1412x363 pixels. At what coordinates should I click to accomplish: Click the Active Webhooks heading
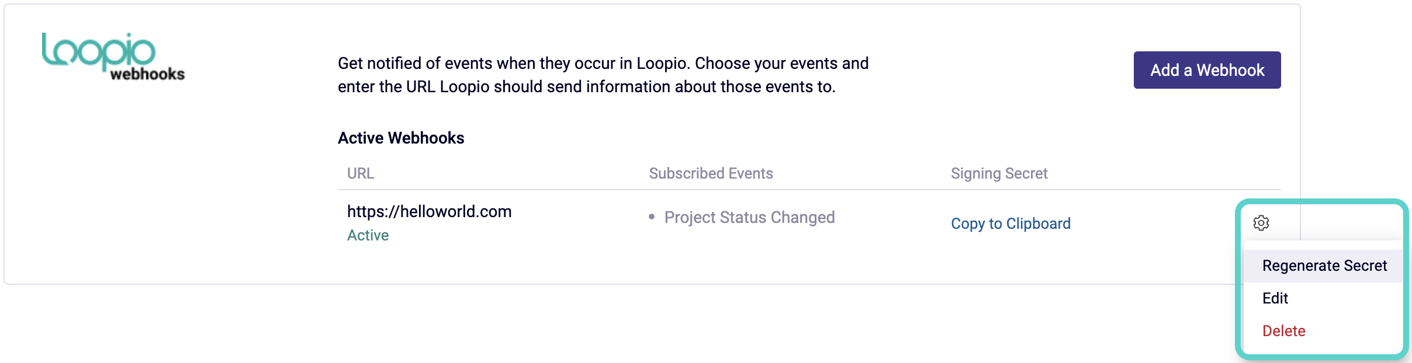coord(401,138)
